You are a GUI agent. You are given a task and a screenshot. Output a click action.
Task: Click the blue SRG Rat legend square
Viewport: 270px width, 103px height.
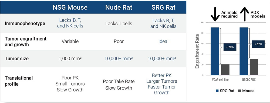pos(217,91)
